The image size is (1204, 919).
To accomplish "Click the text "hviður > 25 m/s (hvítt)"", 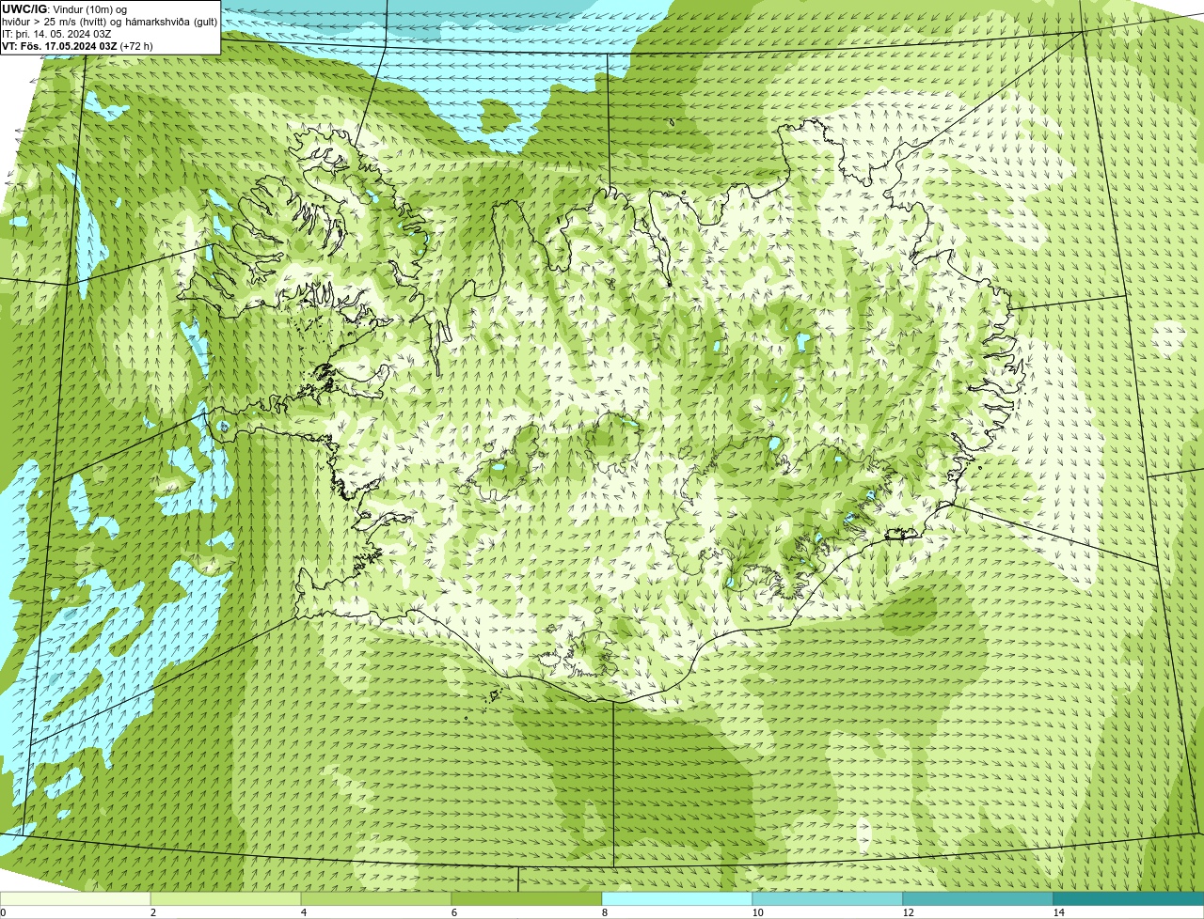I will click(x=55, y=21).
